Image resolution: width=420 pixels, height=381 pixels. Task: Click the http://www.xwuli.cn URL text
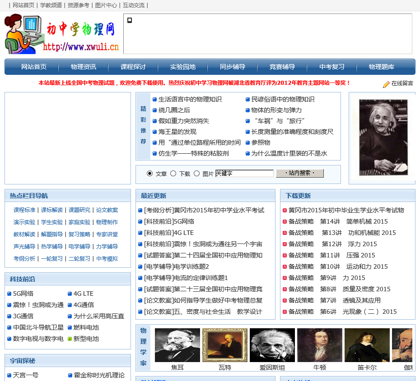click(81, 47)
